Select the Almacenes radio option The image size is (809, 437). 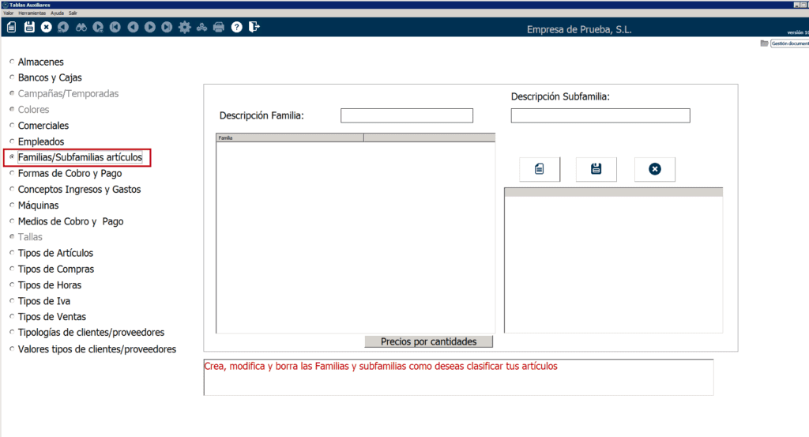coord(12,62)
